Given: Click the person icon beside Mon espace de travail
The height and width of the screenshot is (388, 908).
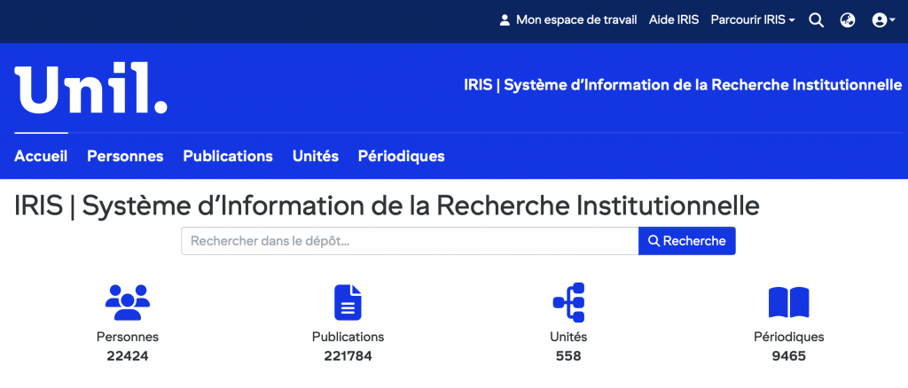Looking at the screenshot, I should 505,20.
